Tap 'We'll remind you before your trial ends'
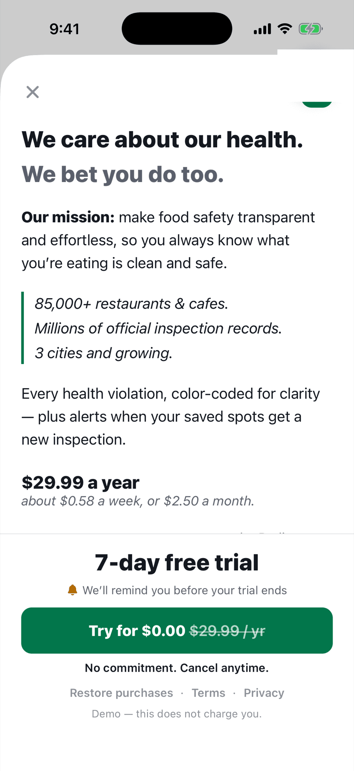 (x=185, y=590)
